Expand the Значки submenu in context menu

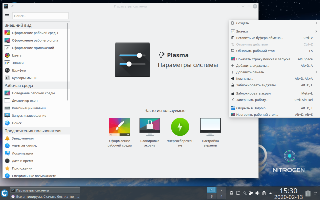(x=274, y=31)
